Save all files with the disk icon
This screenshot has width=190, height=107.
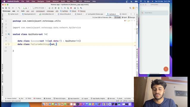pos(6,8)
